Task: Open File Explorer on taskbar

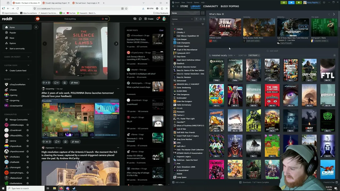Action: pyautogui.click(x=54, y=188)
